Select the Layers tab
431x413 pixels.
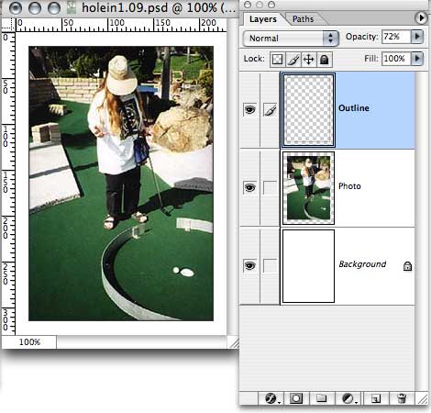(263, 19)
